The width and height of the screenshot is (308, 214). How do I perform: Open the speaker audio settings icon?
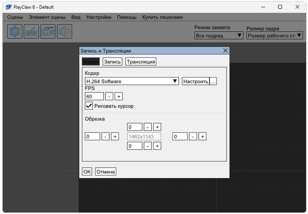click(x=64, y=31)
